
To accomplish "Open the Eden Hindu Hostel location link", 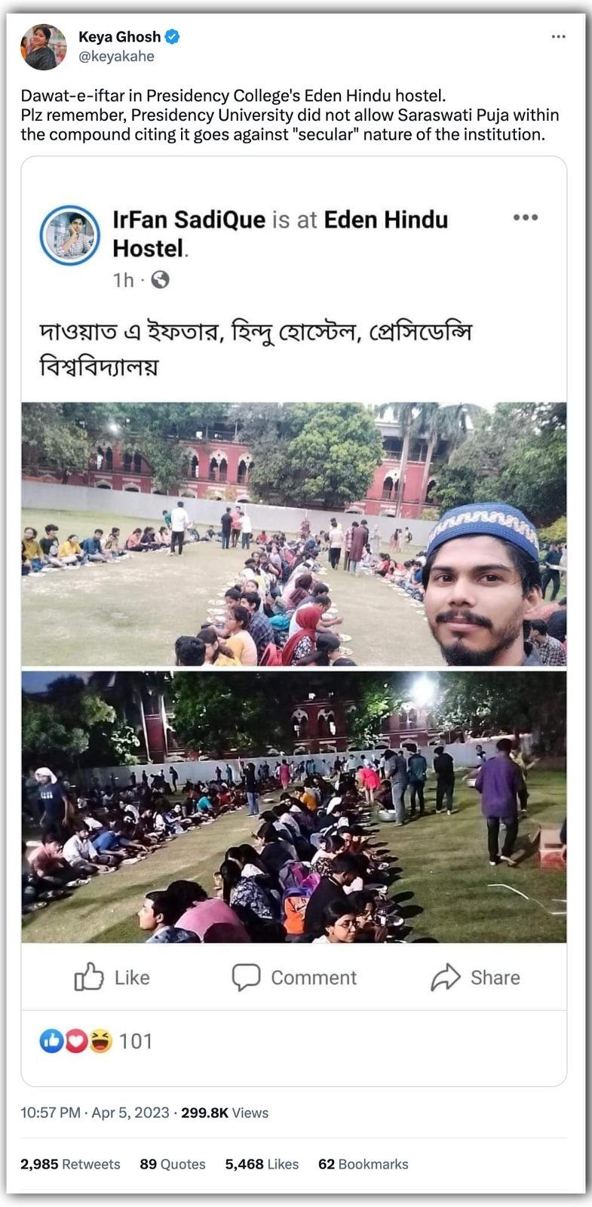I will 281,233.
